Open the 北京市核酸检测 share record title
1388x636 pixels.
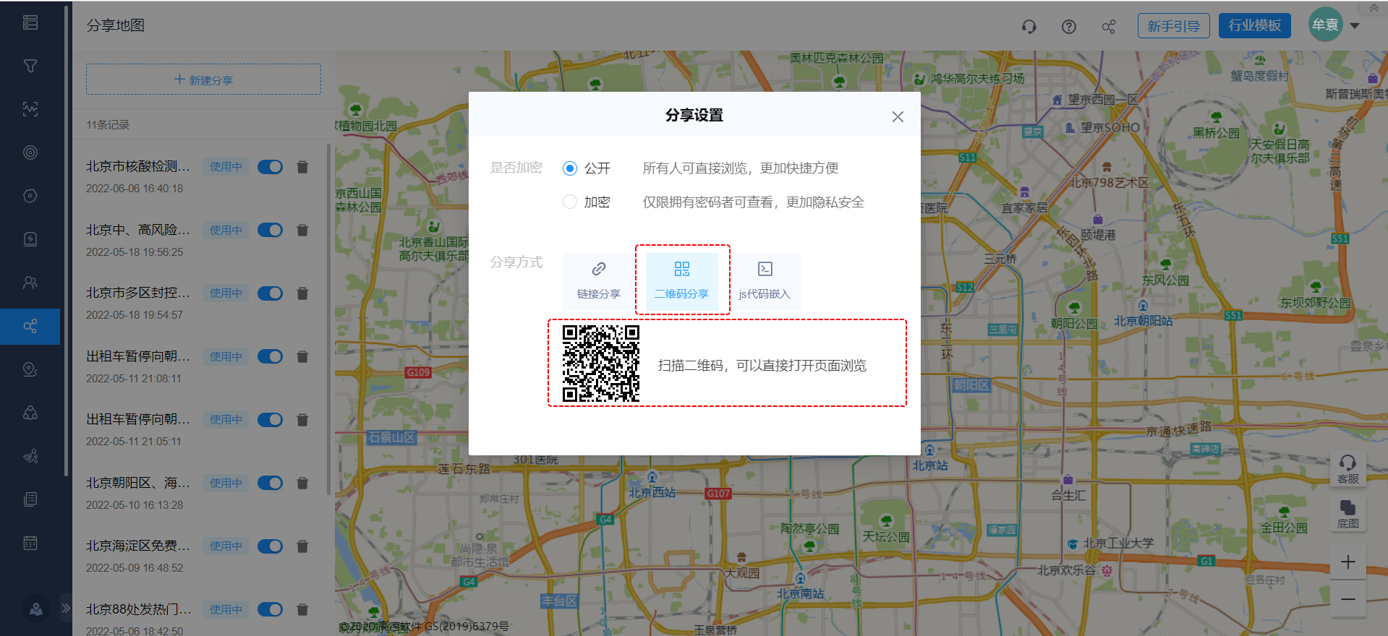click(138, 166)
